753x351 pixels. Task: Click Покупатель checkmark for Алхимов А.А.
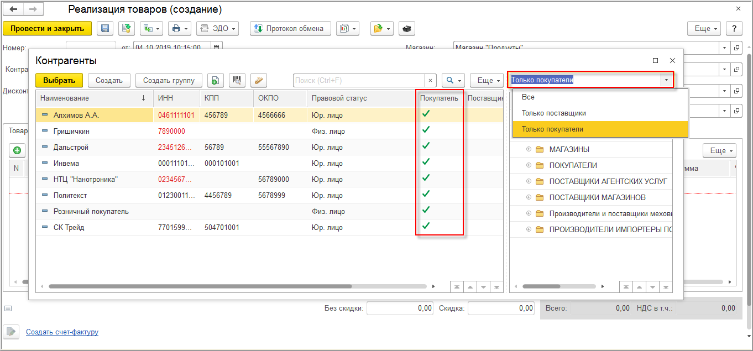(x=426, y=114)
